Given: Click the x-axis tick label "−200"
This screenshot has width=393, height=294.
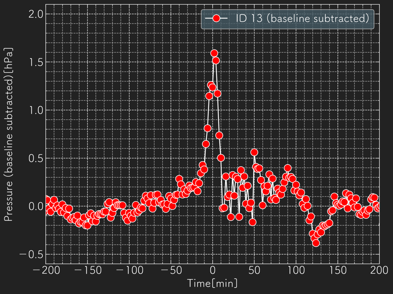Looking at the screenshot, I should pos(46,271).
